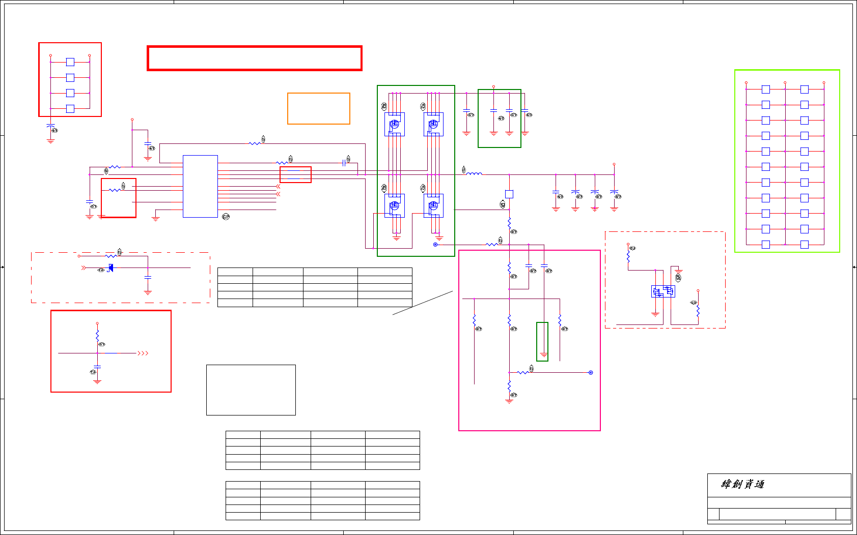Select the small red rectangle right of IC
Screen dimensions: 857x535
click(x=295, y=174)
